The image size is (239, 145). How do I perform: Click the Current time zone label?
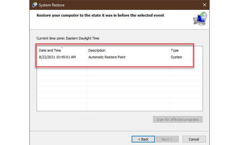[x=68, y=38]
